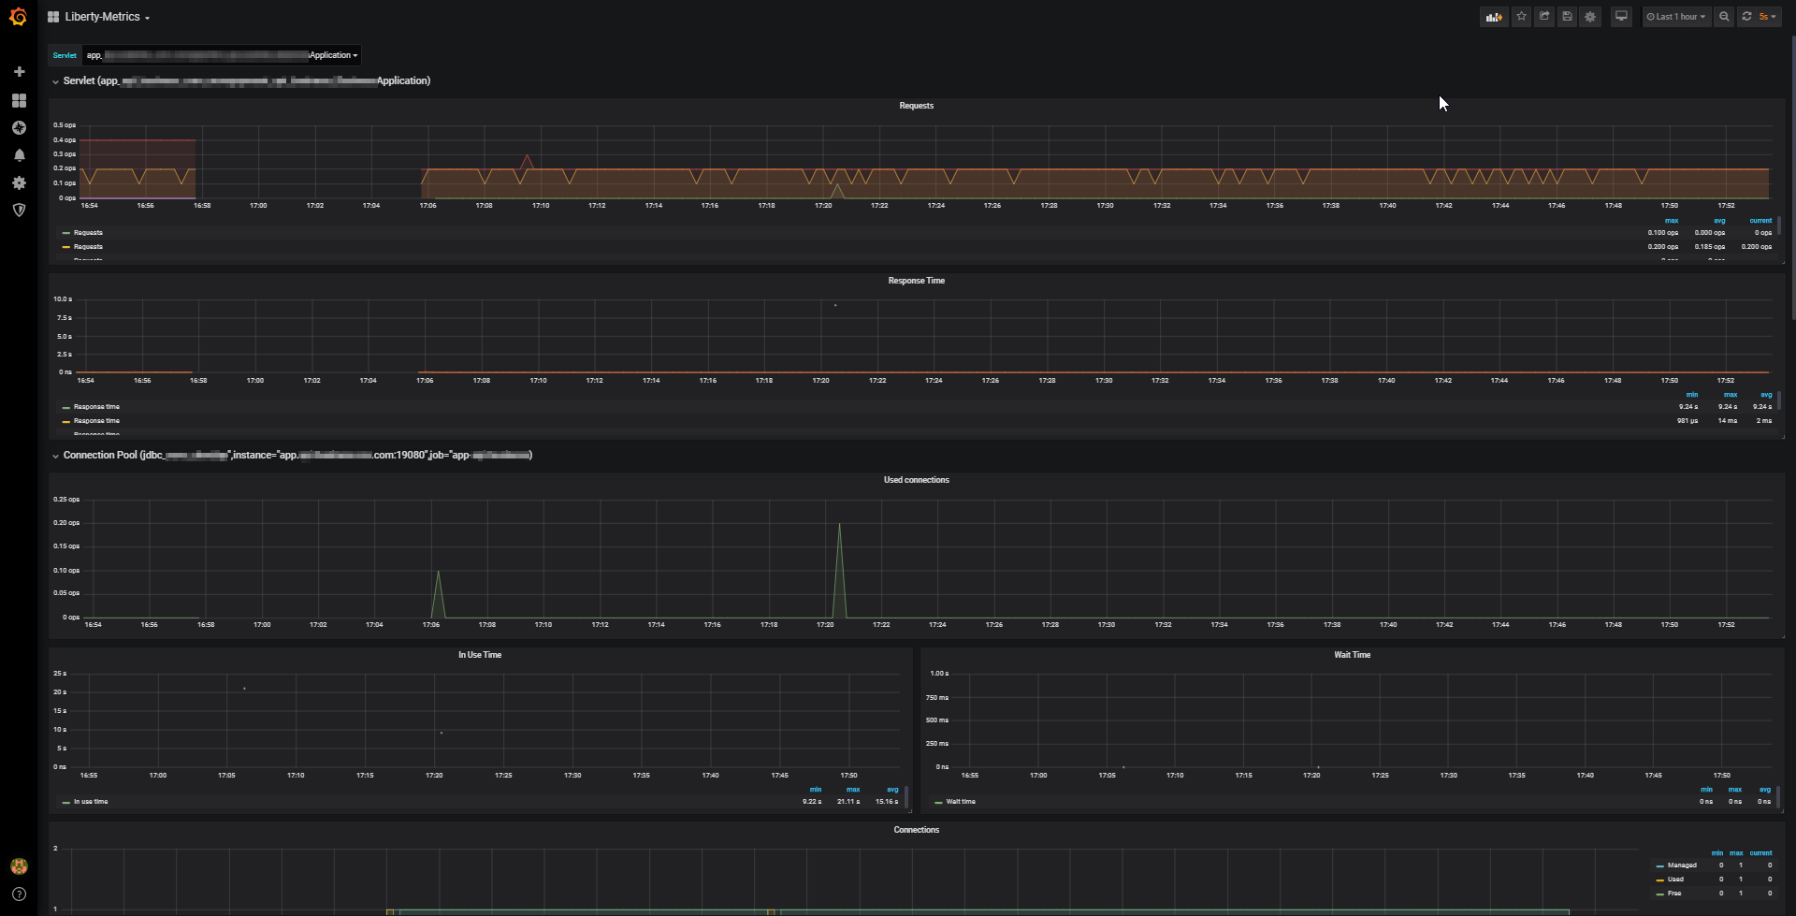This screenshot has height=916, width=1796.
Task: Open the Requests panel title menu
Action: click(916, 106)
